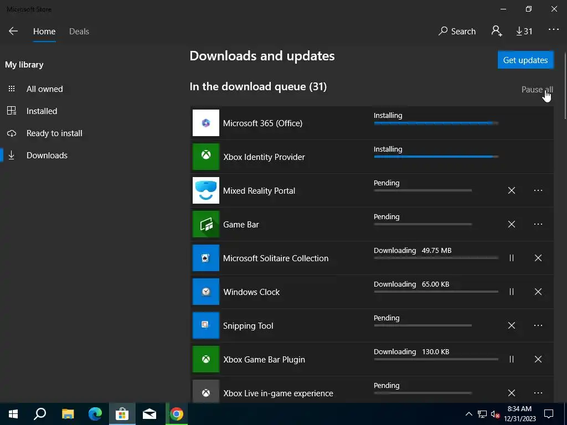
Task: Cancel the Mixed Reality Portal download
Action: click(x=511, y=190)
